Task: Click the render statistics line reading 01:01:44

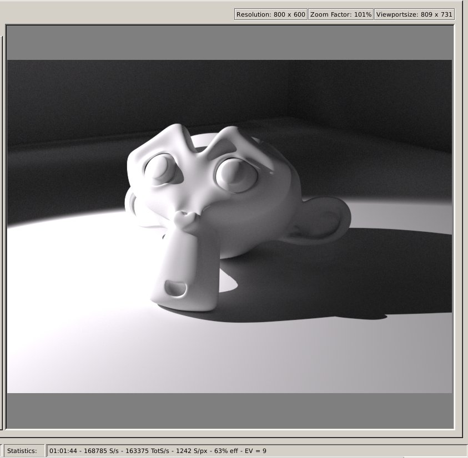Action: click(158, 451)
